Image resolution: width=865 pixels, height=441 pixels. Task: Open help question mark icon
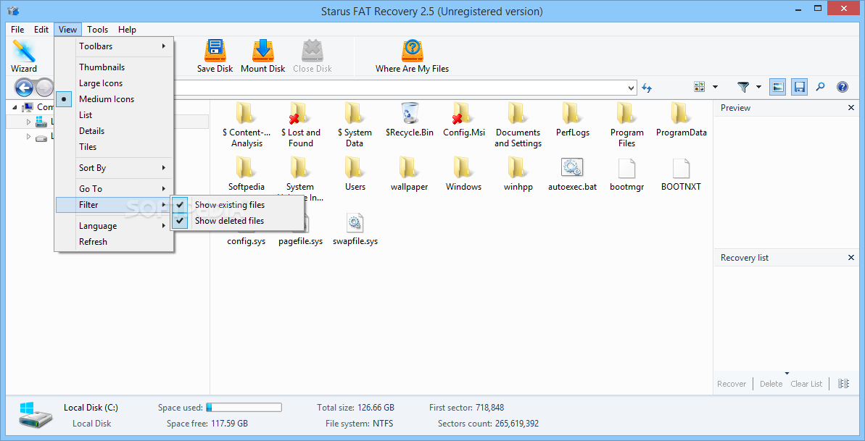[842, 87]
